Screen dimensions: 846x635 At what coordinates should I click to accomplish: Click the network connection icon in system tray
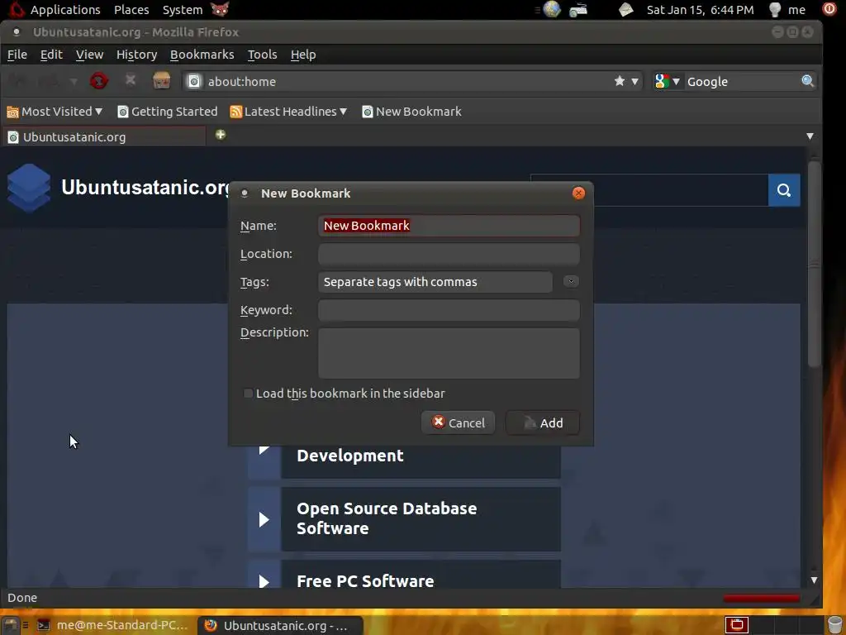pyautogui.click(x=578, y=10)
